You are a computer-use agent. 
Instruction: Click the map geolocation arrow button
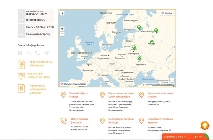tap(62, 13)
